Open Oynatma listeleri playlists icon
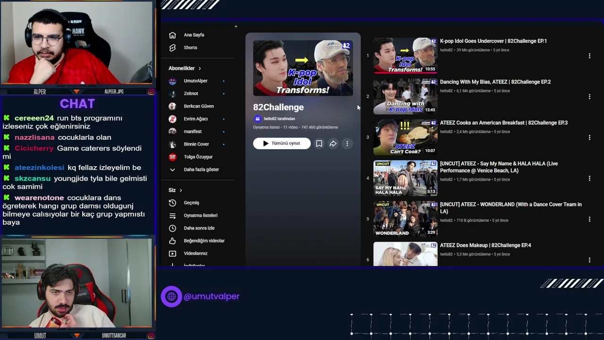The image size is (604, 340). [172, 215]
